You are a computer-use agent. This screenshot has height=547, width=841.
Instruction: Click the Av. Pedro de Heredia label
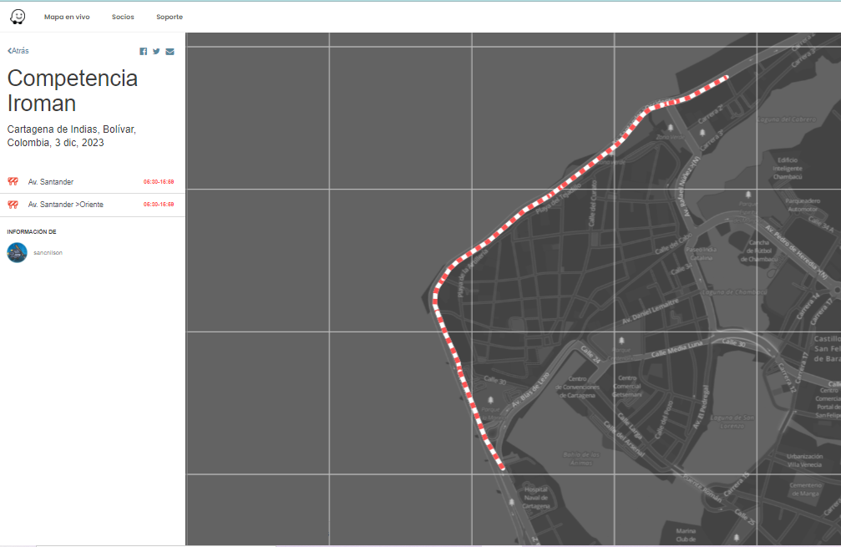coord(796,252)
